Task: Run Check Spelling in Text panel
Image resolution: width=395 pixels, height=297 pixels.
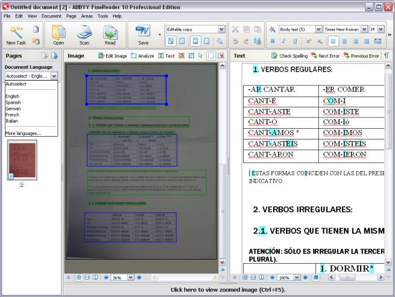Action: tap(289, 56)
